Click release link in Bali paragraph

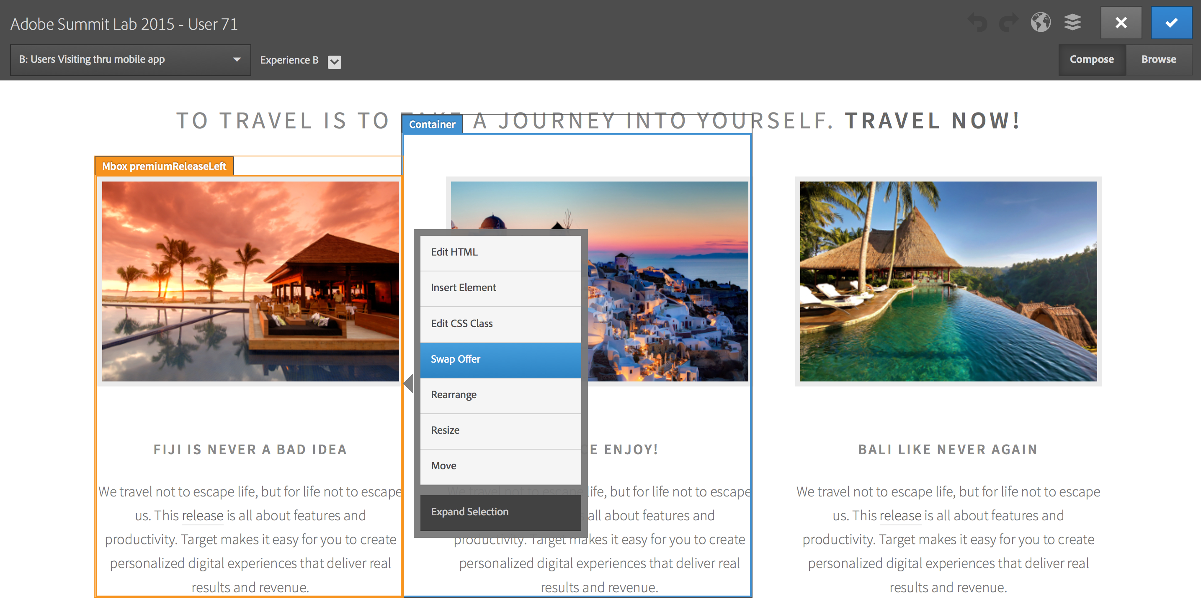pos(900,516)
